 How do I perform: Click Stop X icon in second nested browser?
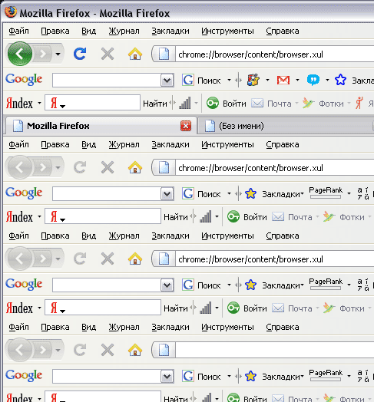108,259
